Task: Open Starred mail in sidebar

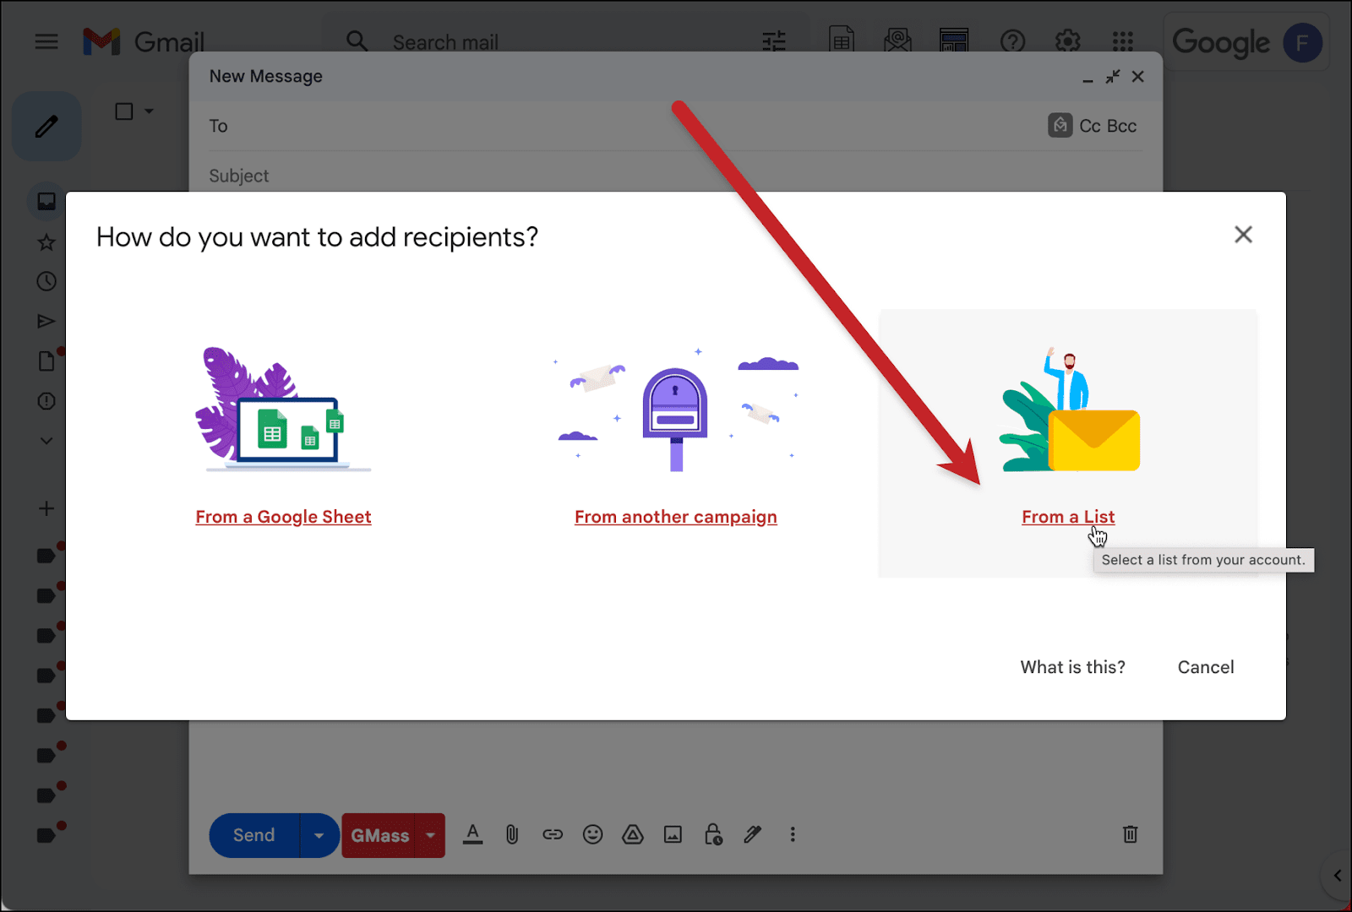Action: (x=46, y=243)
